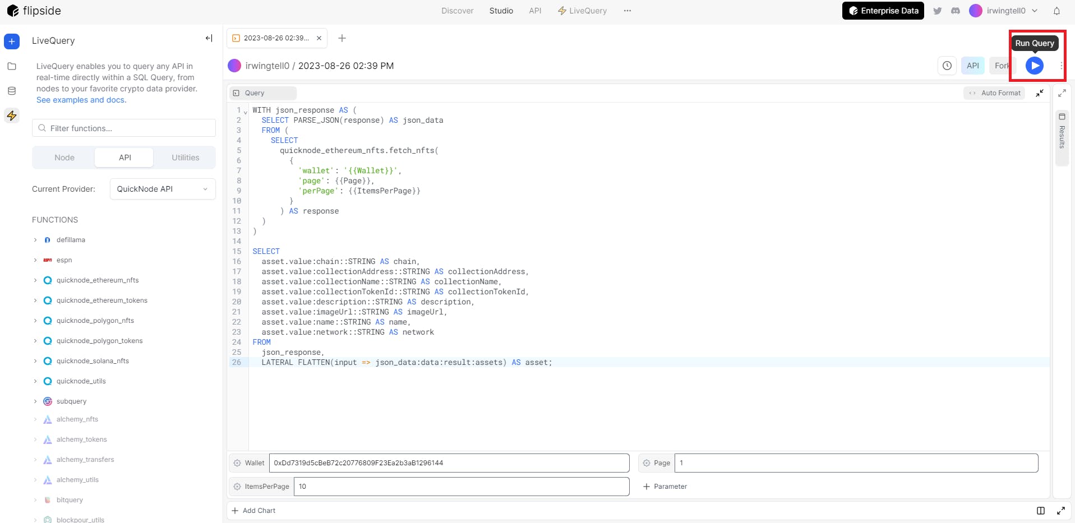Click the API button beside Fork
Viewport: 1075px width, 523px height.
(973, 66)
